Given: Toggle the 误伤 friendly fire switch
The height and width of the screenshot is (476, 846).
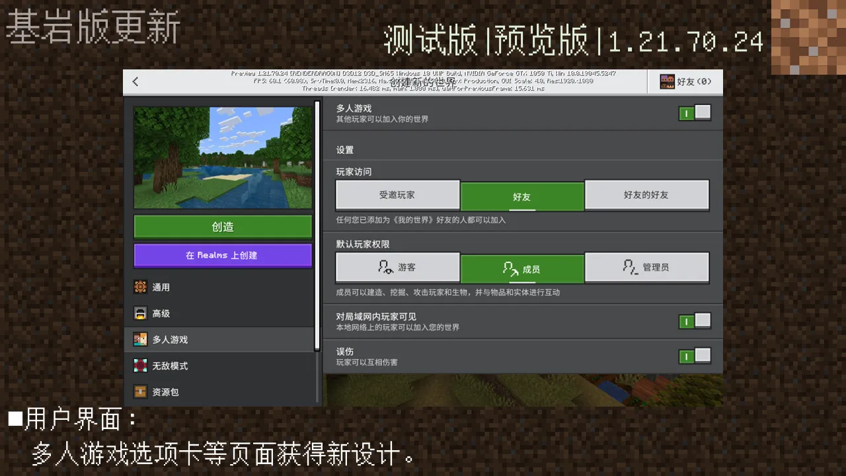Looking at the screenshot, I should 695,356.
